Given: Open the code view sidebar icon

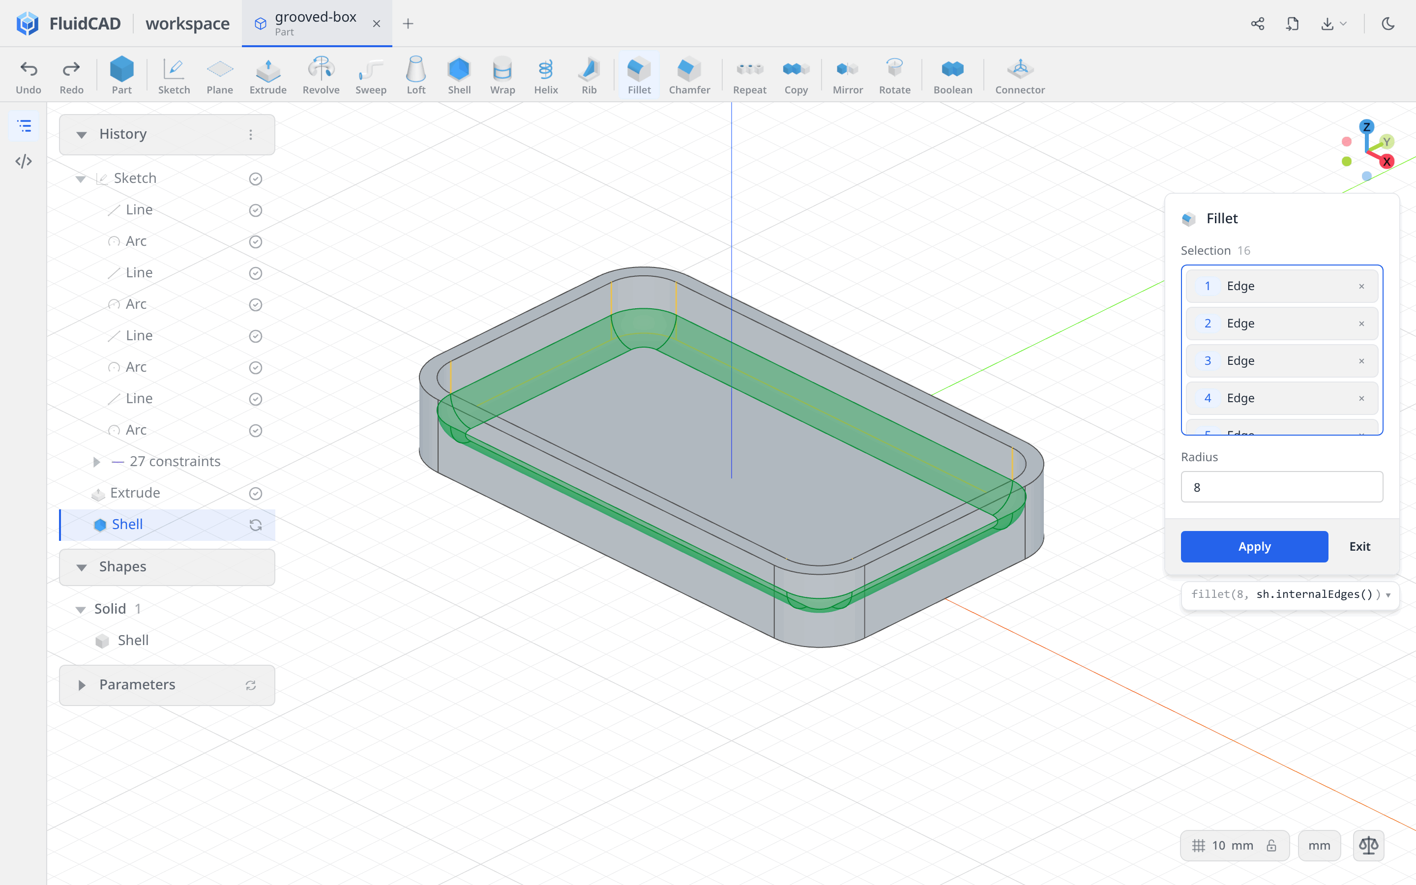Looking at the screenshot, I should (24, 161).
